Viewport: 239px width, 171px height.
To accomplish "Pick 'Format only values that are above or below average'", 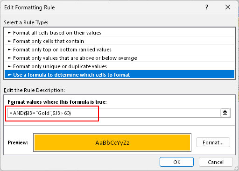I will click(119, 58).
